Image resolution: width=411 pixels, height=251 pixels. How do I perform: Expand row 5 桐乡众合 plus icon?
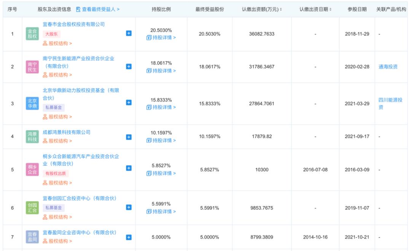pyautogui.click(x=129, y=168)
